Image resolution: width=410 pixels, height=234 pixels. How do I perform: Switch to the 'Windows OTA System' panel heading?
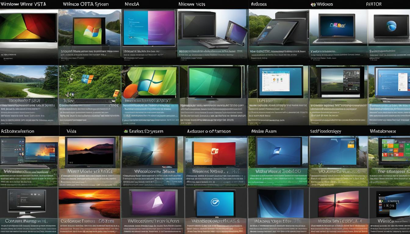(x=85, y=4)
